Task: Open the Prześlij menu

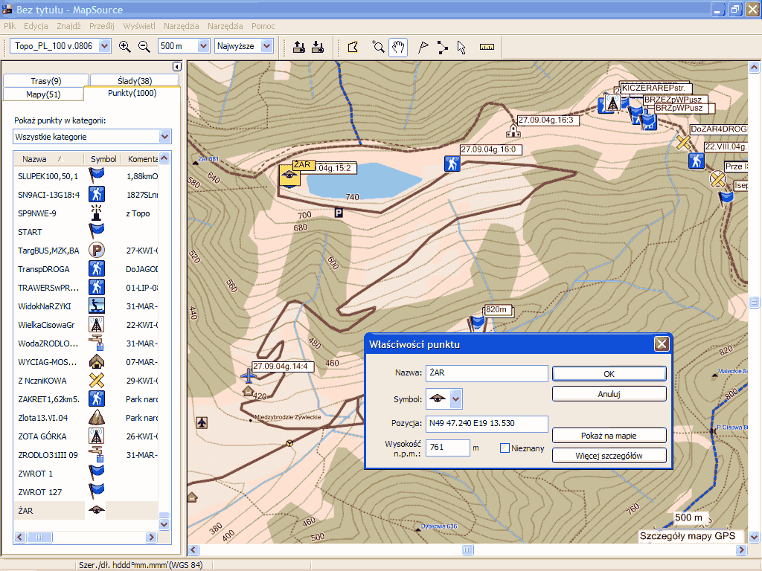Action: pyautogui.click(x=101, y=26)
